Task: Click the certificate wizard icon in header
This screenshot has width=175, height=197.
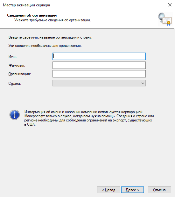Action: [x=165, y=19]
